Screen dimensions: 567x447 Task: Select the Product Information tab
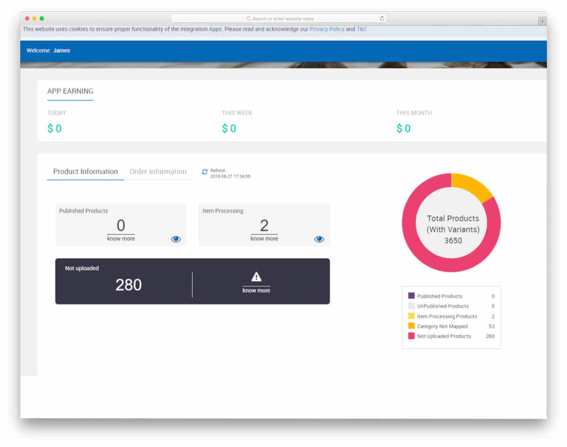[x=86, y=172]
